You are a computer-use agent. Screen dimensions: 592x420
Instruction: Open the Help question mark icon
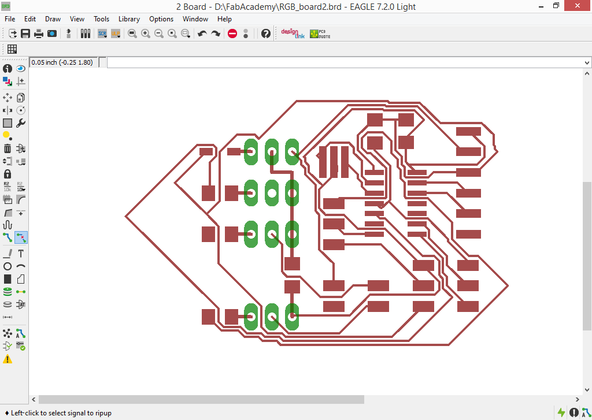[266, 34]
